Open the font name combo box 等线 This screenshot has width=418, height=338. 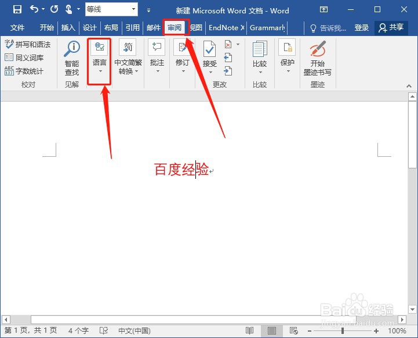click(x=111, y=9)
